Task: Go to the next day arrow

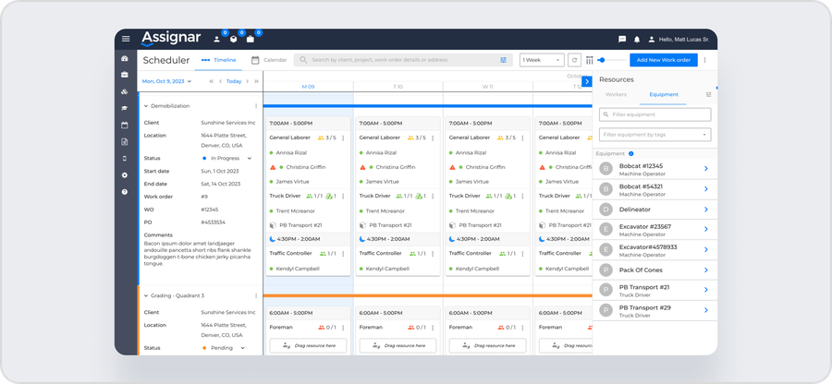Action: 247,81
